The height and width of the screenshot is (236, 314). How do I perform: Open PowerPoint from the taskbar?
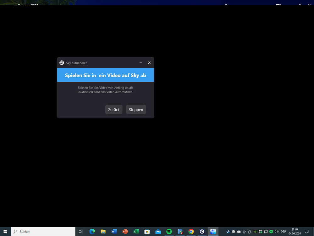125,232
